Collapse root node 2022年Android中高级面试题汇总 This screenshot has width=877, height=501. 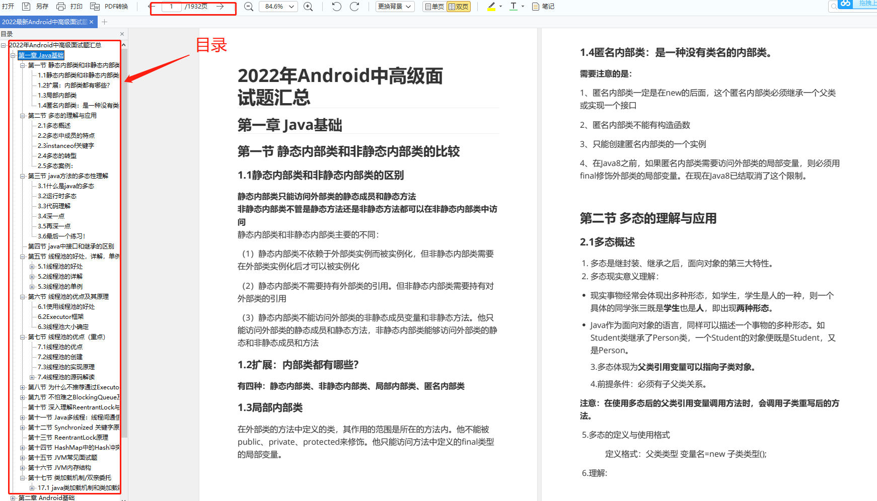4,45
